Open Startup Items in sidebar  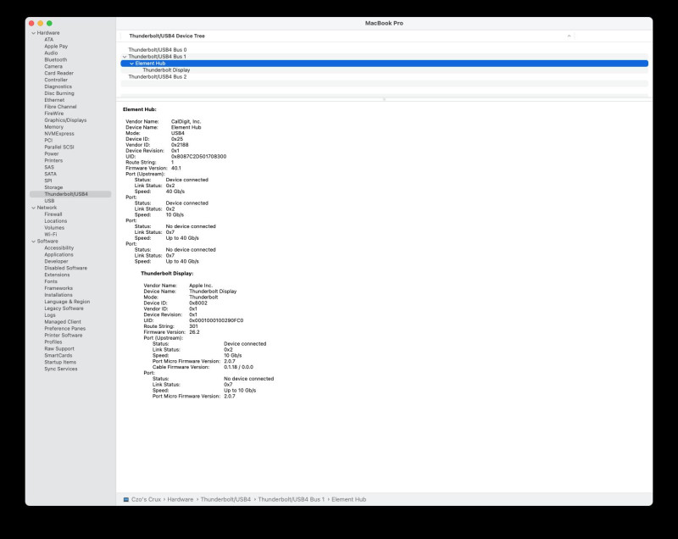(x=60, y=362)
